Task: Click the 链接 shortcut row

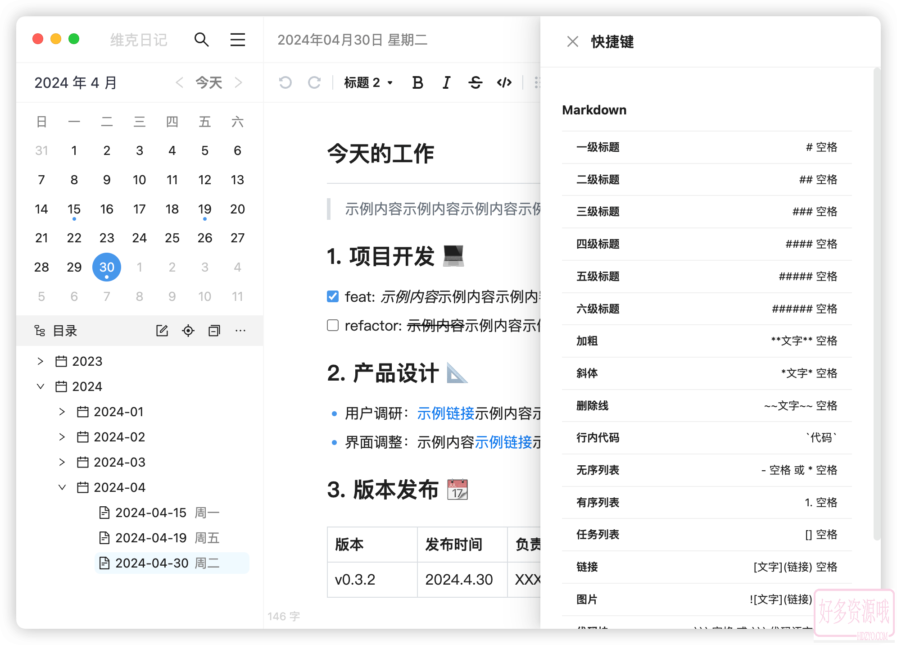Action: click(707, 567)
